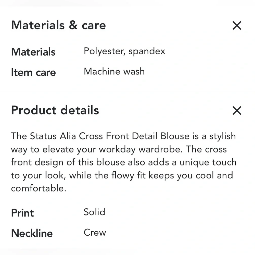The image size is (255, 255).
Task: Select the Product details heading
Action: pos(55,110)
